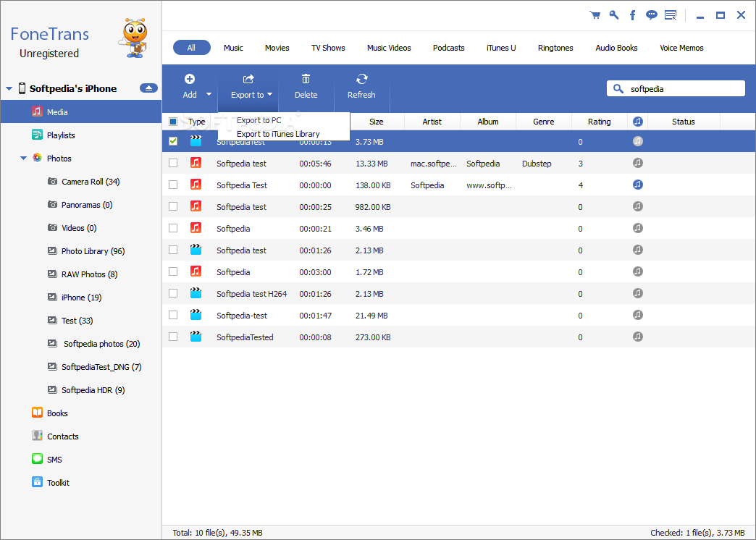756x540 pixels.
Task: Choose Export to iTunes Library
Action: [x=278, y=134]
